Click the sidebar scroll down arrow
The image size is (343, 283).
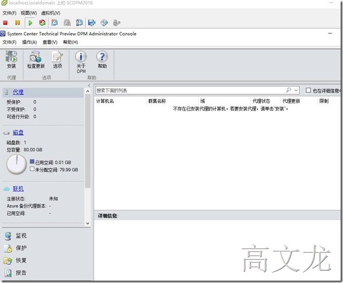tap(87, 223)
